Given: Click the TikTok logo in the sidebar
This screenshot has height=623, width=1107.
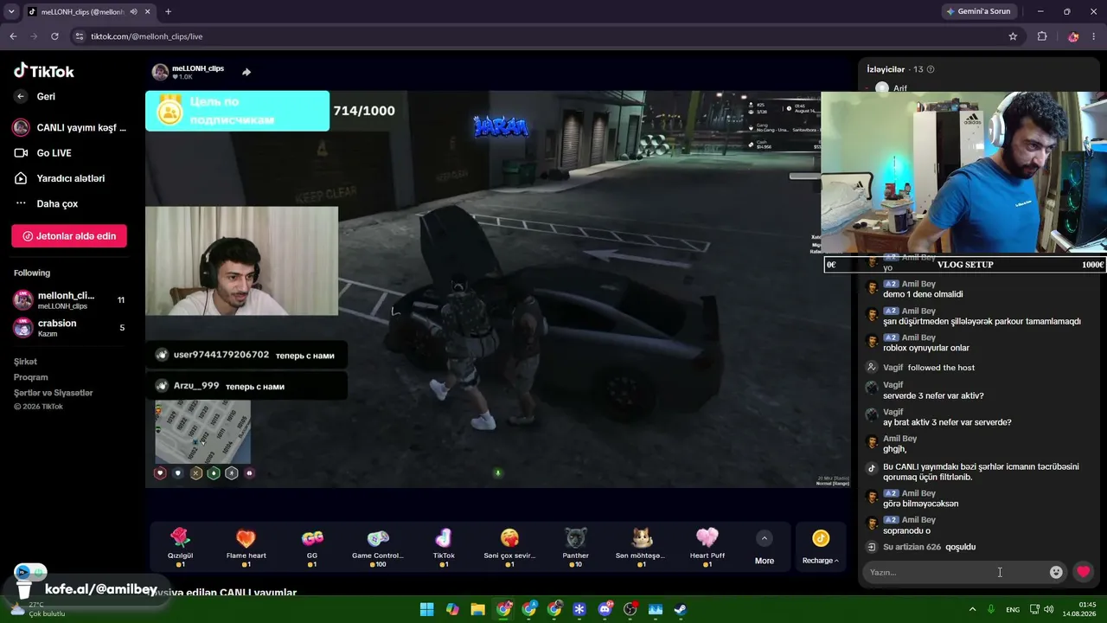Looking at the screenshot, I should tap(44, 71).
